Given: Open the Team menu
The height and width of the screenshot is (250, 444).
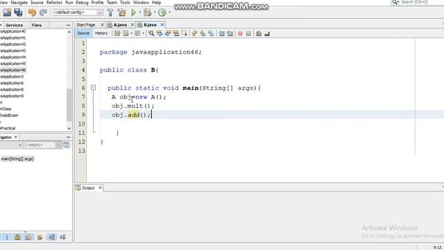Looking at the screenshot, I should (112, 3).
